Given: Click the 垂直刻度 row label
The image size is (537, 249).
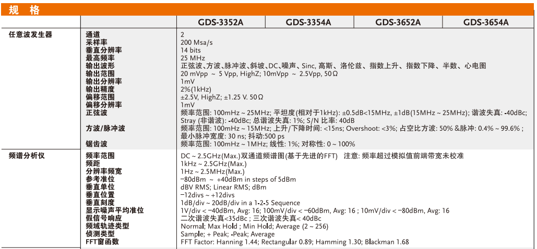Looking at the screenshot, I should point(100,203).
